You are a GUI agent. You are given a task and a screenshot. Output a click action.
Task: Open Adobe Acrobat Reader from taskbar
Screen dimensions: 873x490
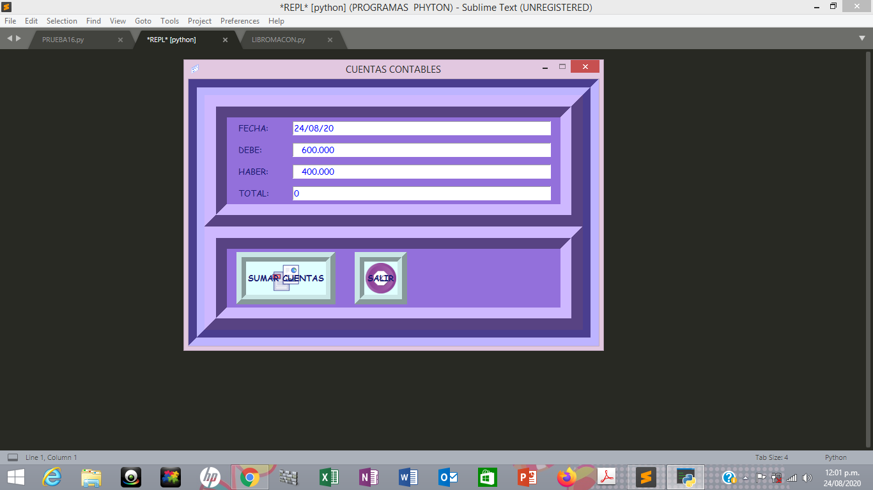pos(606,477)
